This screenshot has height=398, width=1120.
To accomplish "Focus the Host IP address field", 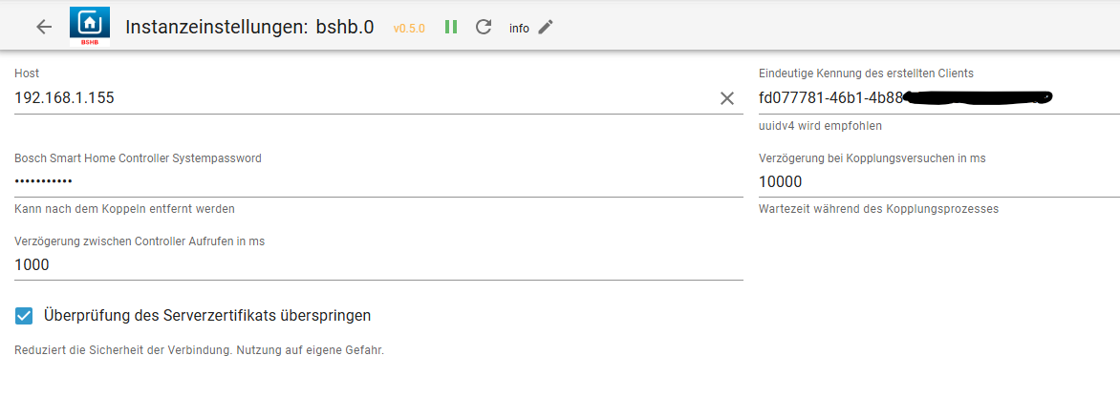I will pyautogui.click(x=363, y=97).
